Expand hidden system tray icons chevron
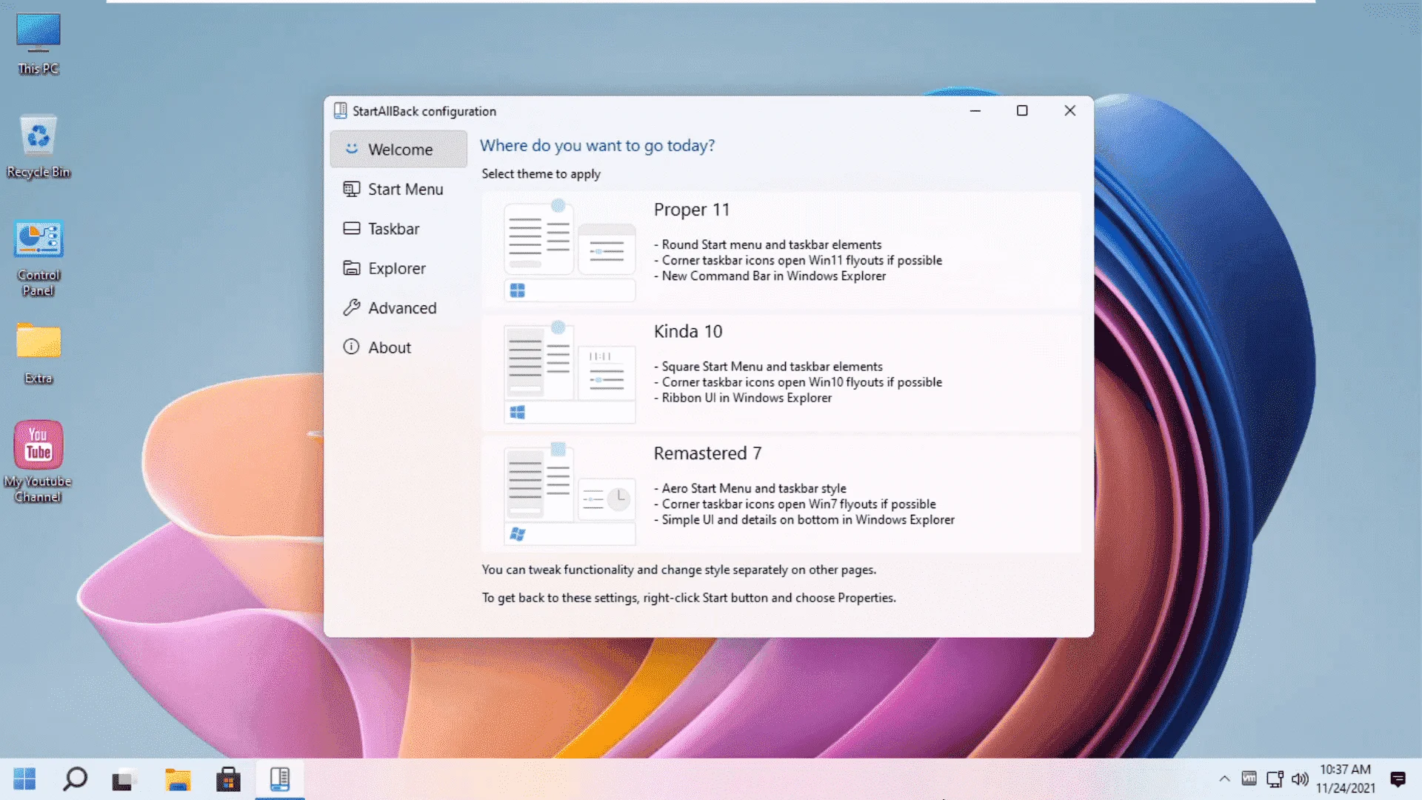 coord(1224,779)
